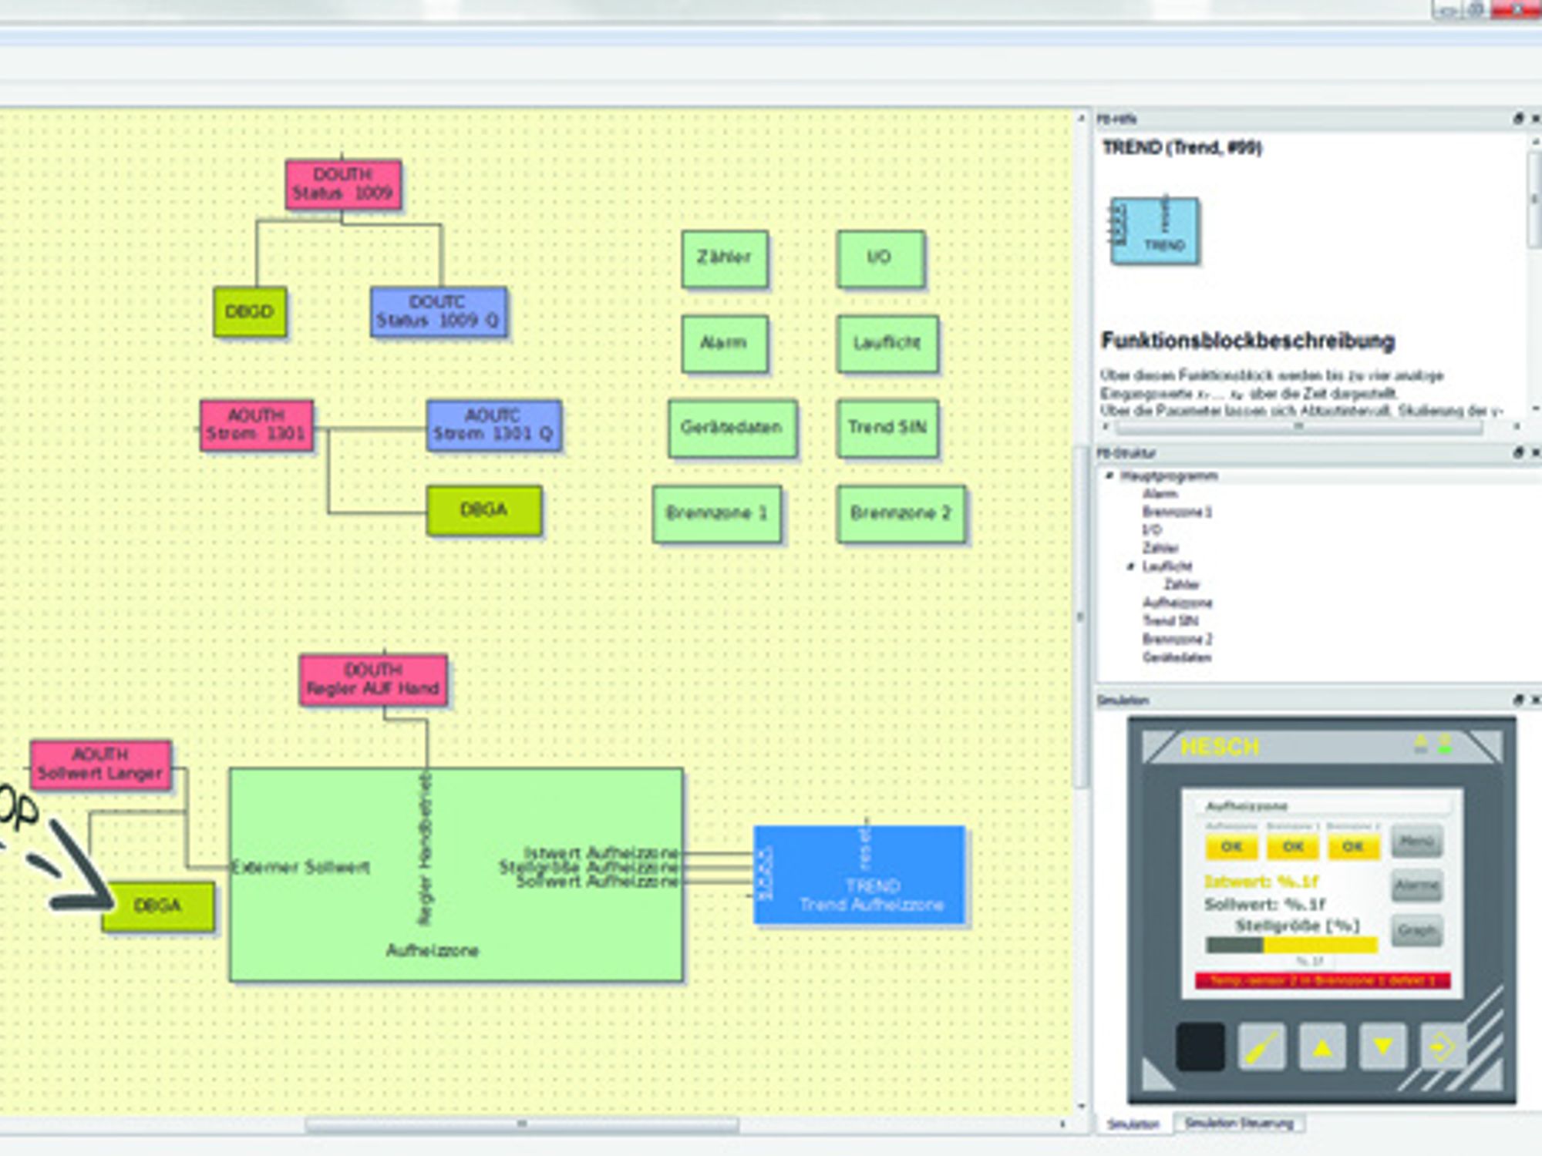Viewport: 1542px width, 1156px height.
Task: Click the black key on simulator keypad
Action: point(1200,1047)
